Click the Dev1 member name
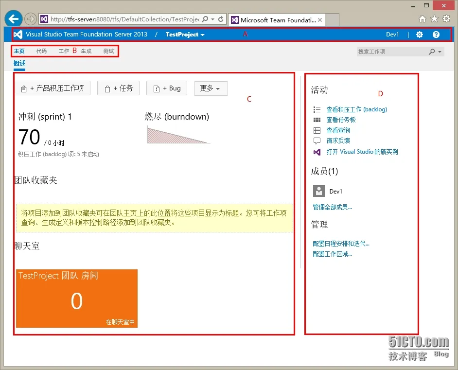This screenshot has width=458, height=370. point(335,192)
